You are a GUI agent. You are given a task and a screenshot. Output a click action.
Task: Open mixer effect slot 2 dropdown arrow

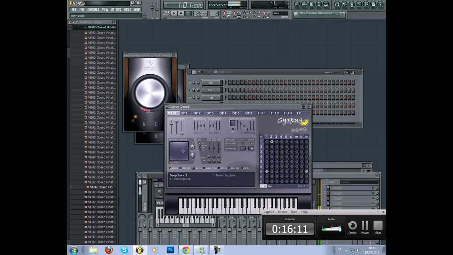328,193
